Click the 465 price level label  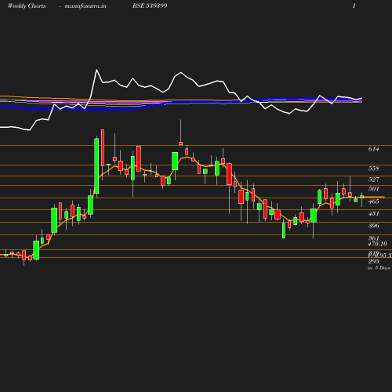373,201
